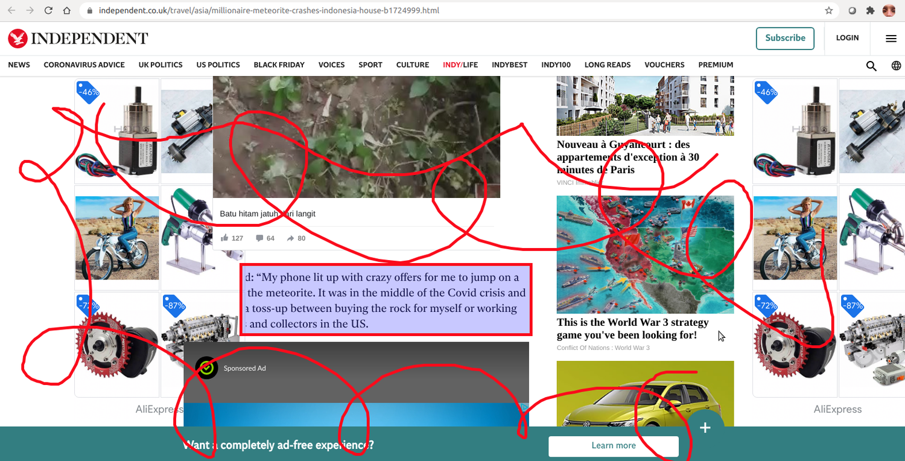
Task: Click the 'Sponsored Ad' label
Action: 245,368
